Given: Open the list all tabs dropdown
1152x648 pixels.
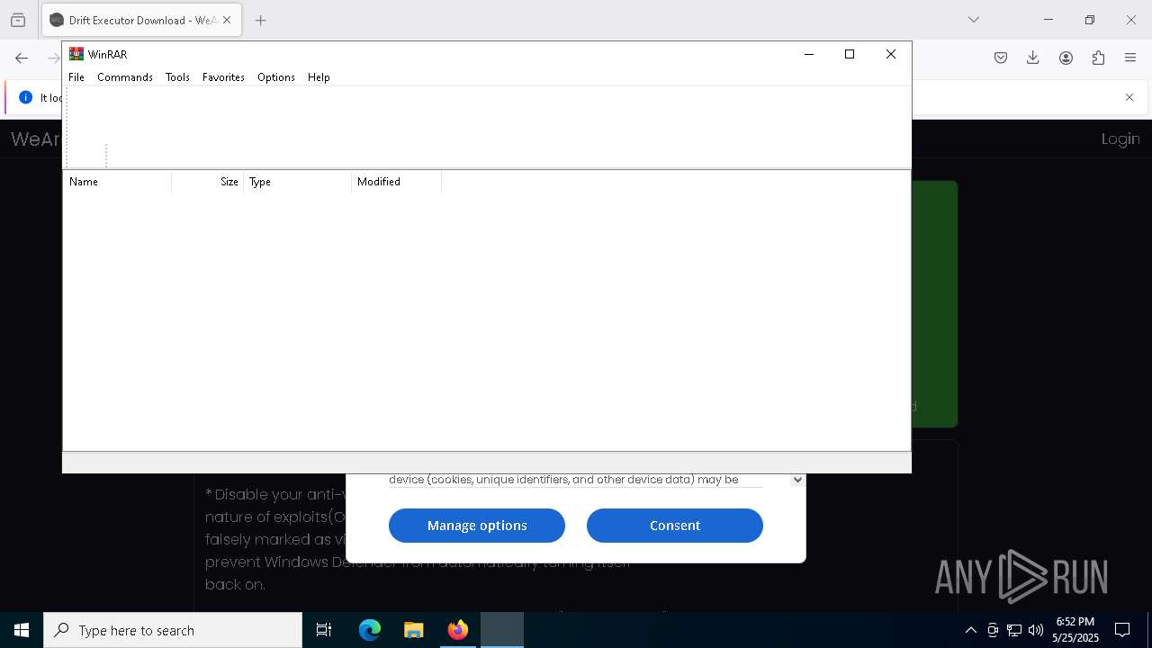Looking at the screenshot, I should (x=974, y=20).
